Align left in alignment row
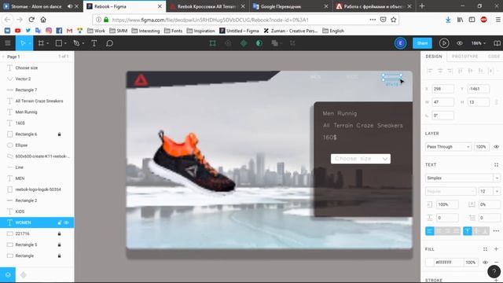 pos(430,71)
